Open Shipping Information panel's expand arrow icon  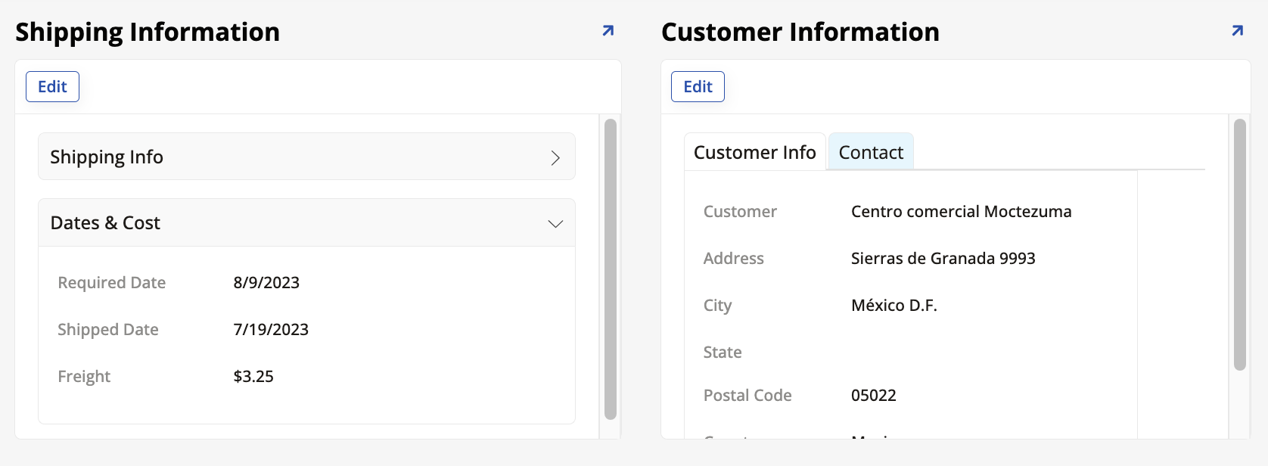pos(608,31)
